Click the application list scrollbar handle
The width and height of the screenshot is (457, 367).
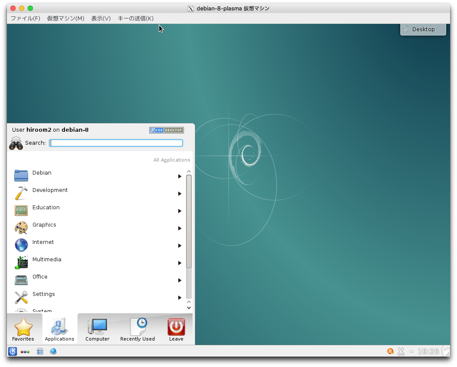pos(189,221)
